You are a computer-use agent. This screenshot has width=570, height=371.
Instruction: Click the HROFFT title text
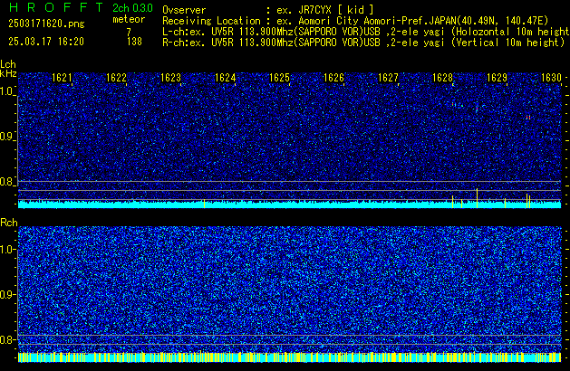tap(56, 7)
